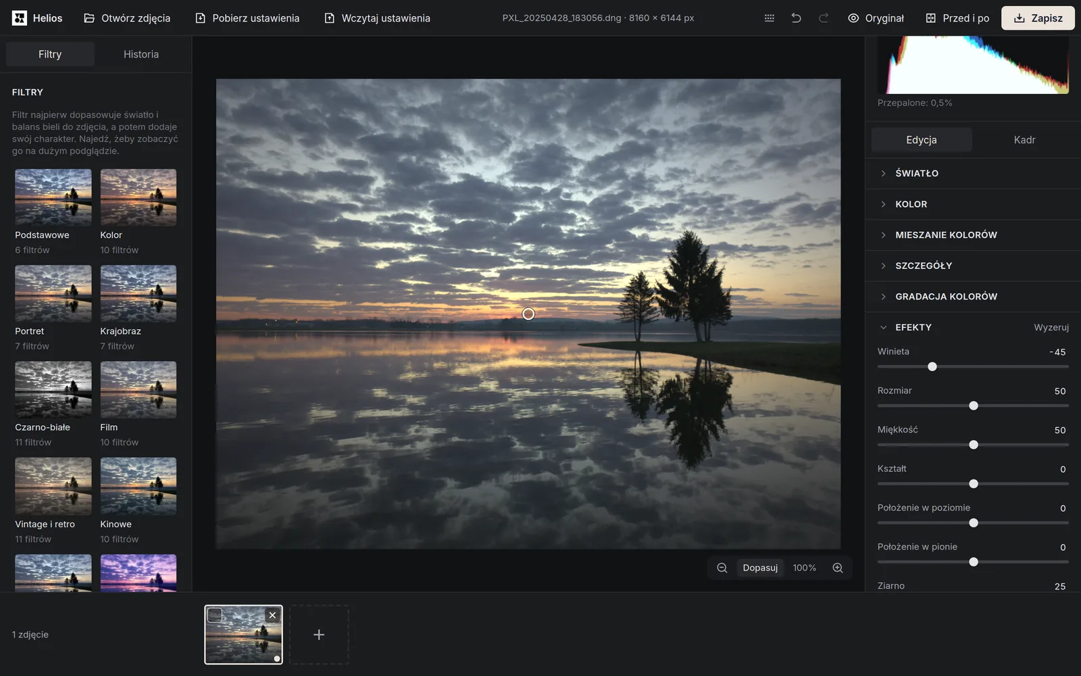
Task: Set zoom to 100%
Action: pyautogui.click(x=804, y=568)
